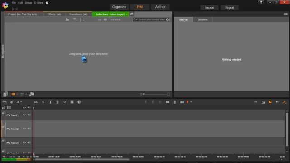Toggle visibility of A/V Track (3)
The width and height of the screenshot is (290, 163).
pos(24,143)
